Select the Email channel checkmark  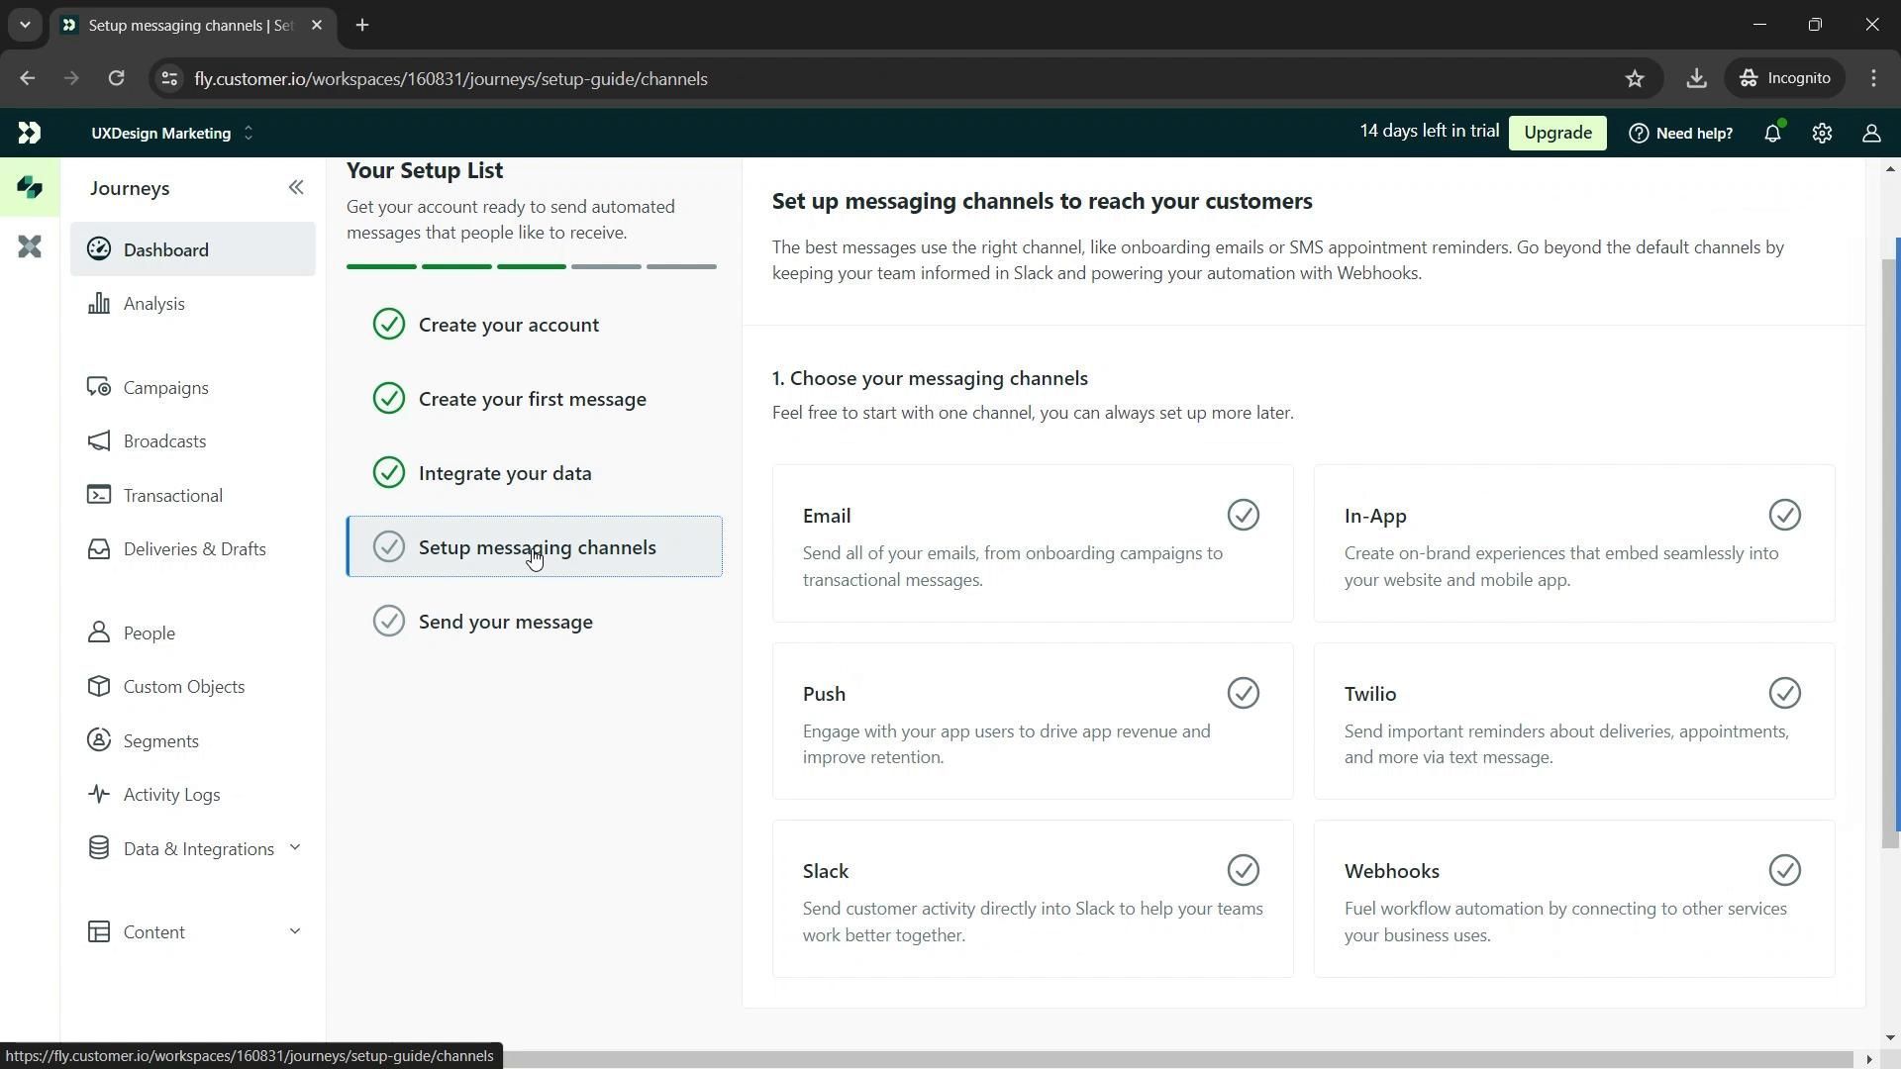click(1243, 516)
